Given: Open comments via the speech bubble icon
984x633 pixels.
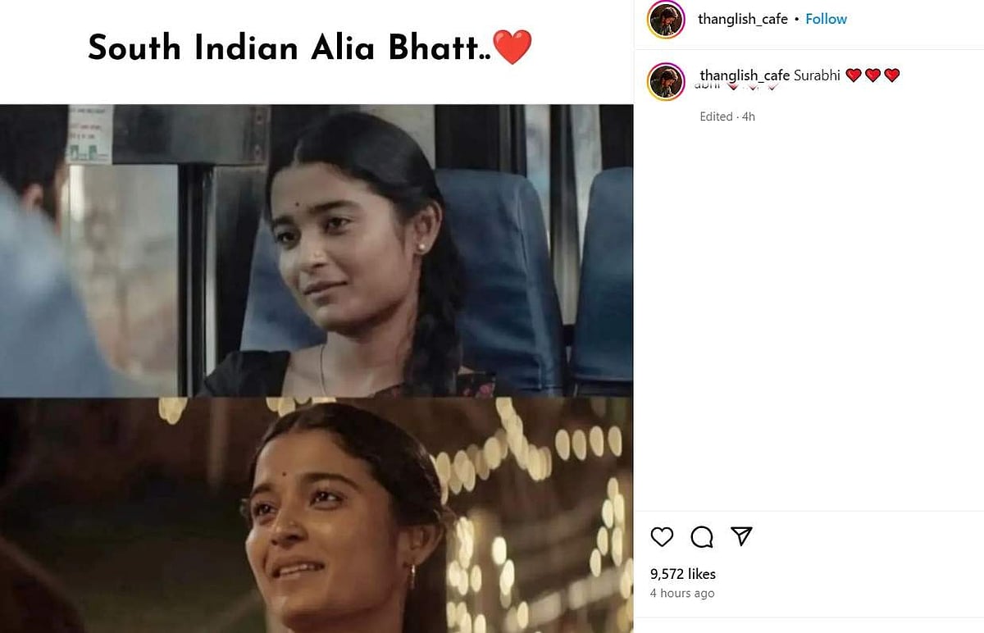Looking at the screenshot, I should 702,537.
